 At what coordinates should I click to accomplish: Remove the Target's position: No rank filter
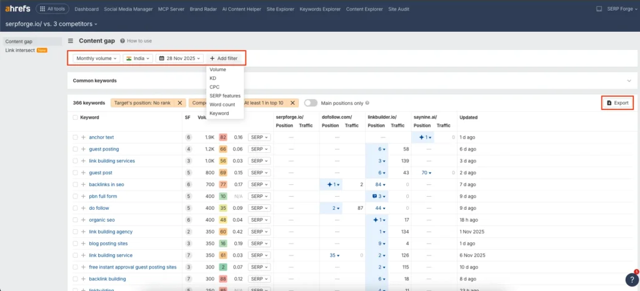pos(180,103)
